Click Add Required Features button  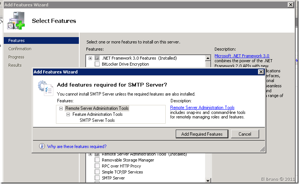click(202, 134)
